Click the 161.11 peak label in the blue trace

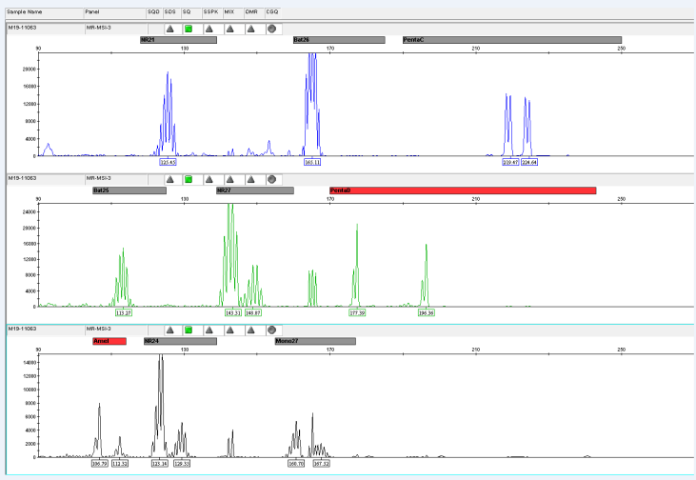(x=312, y=163)
